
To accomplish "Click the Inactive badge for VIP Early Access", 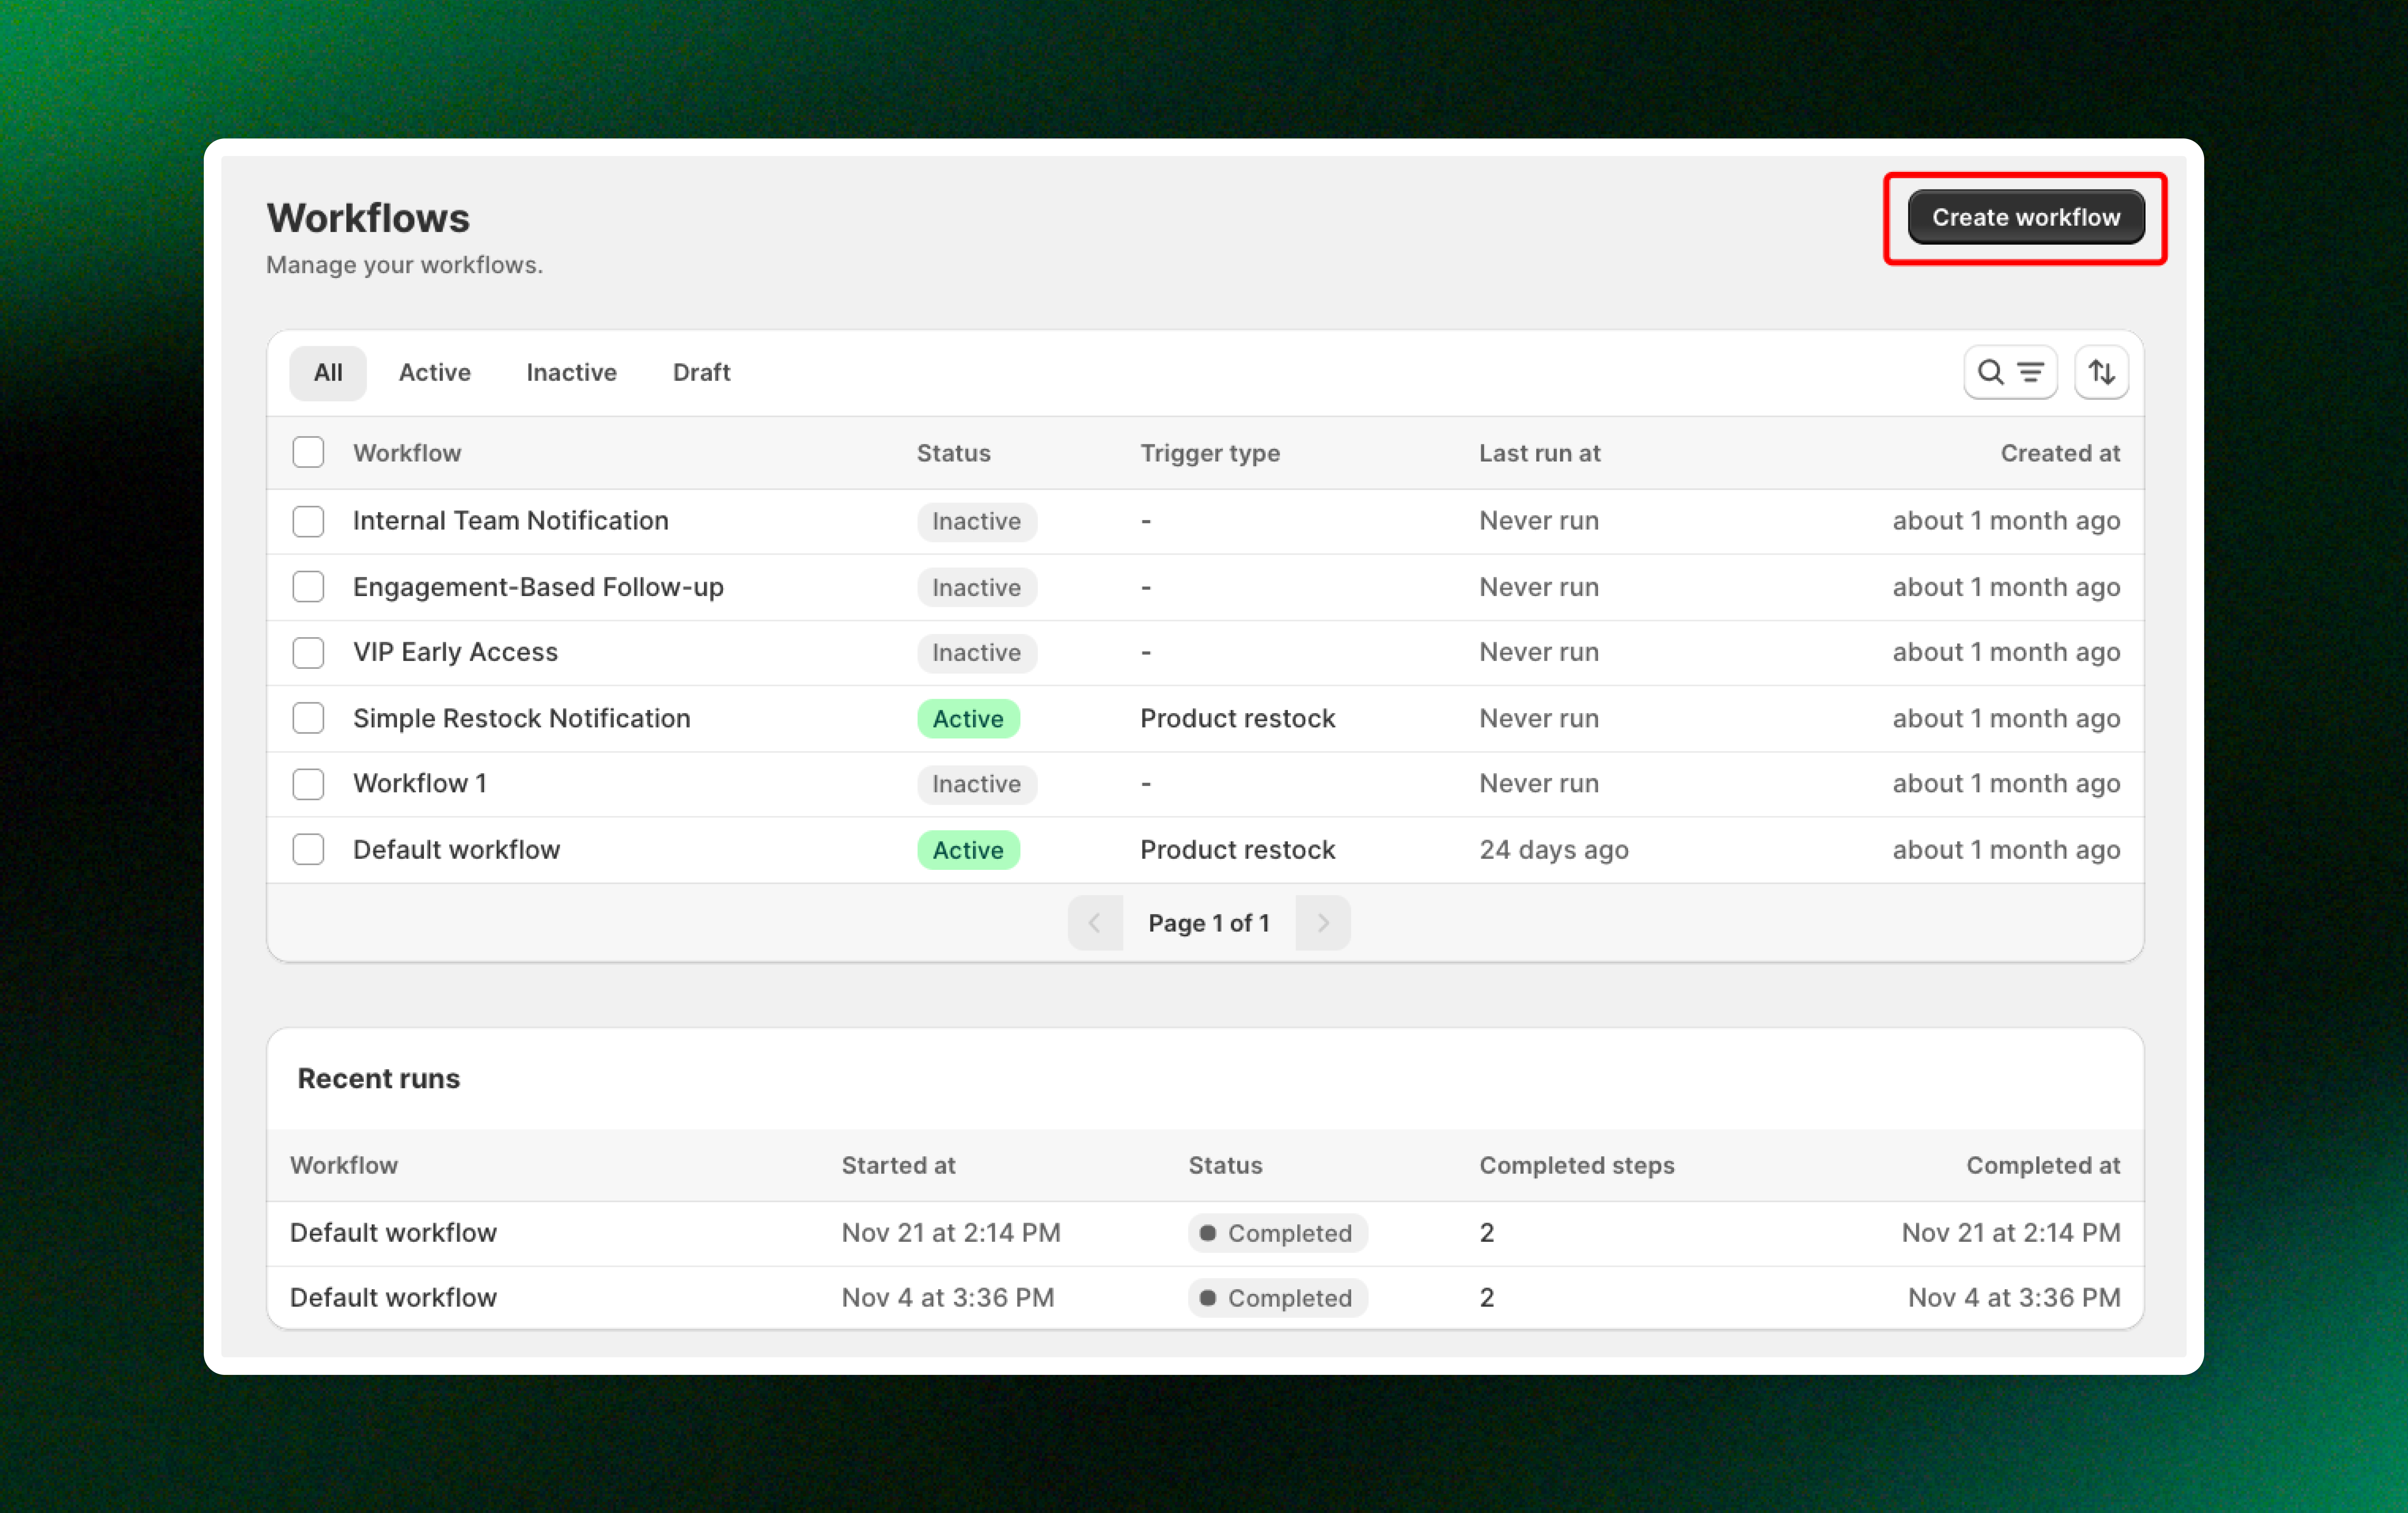I will [x=977, y=653].
